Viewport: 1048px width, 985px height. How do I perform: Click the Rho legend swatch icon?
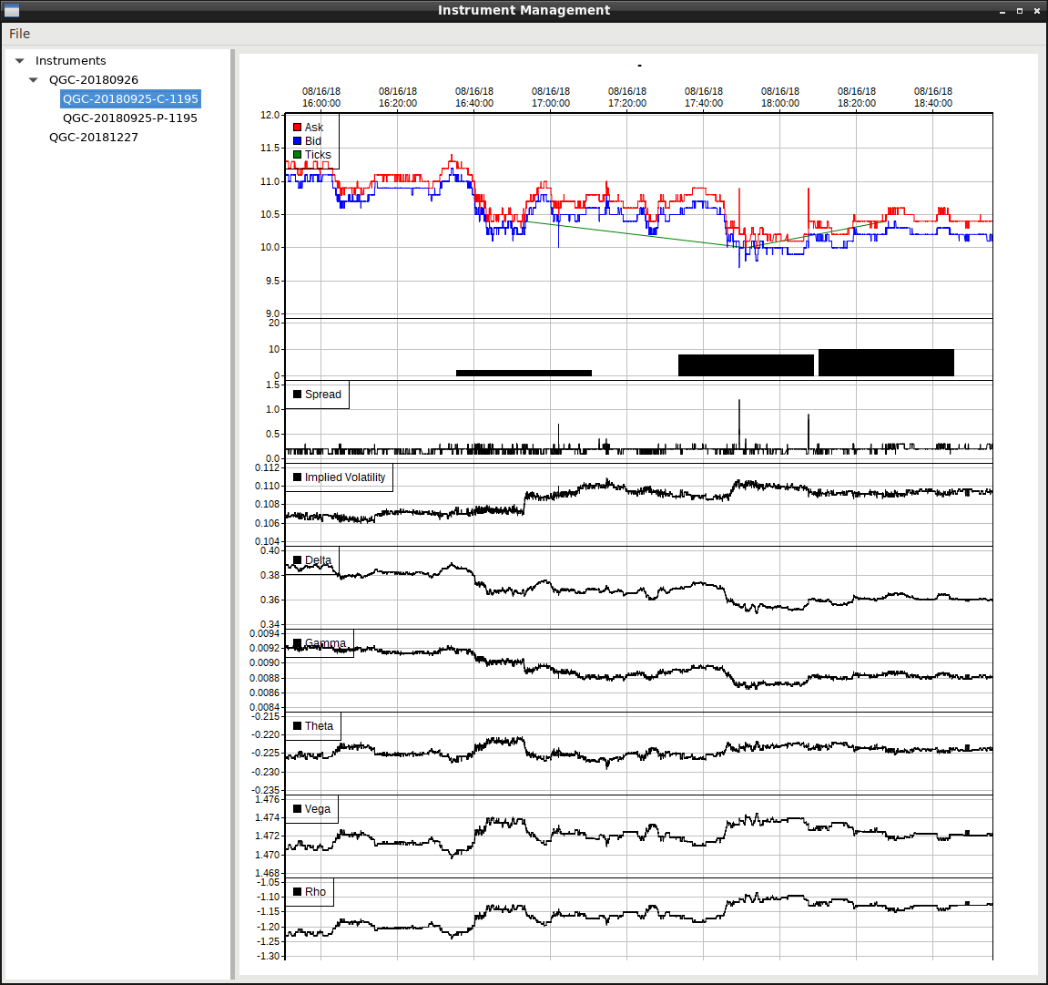[x=298, y=891]
